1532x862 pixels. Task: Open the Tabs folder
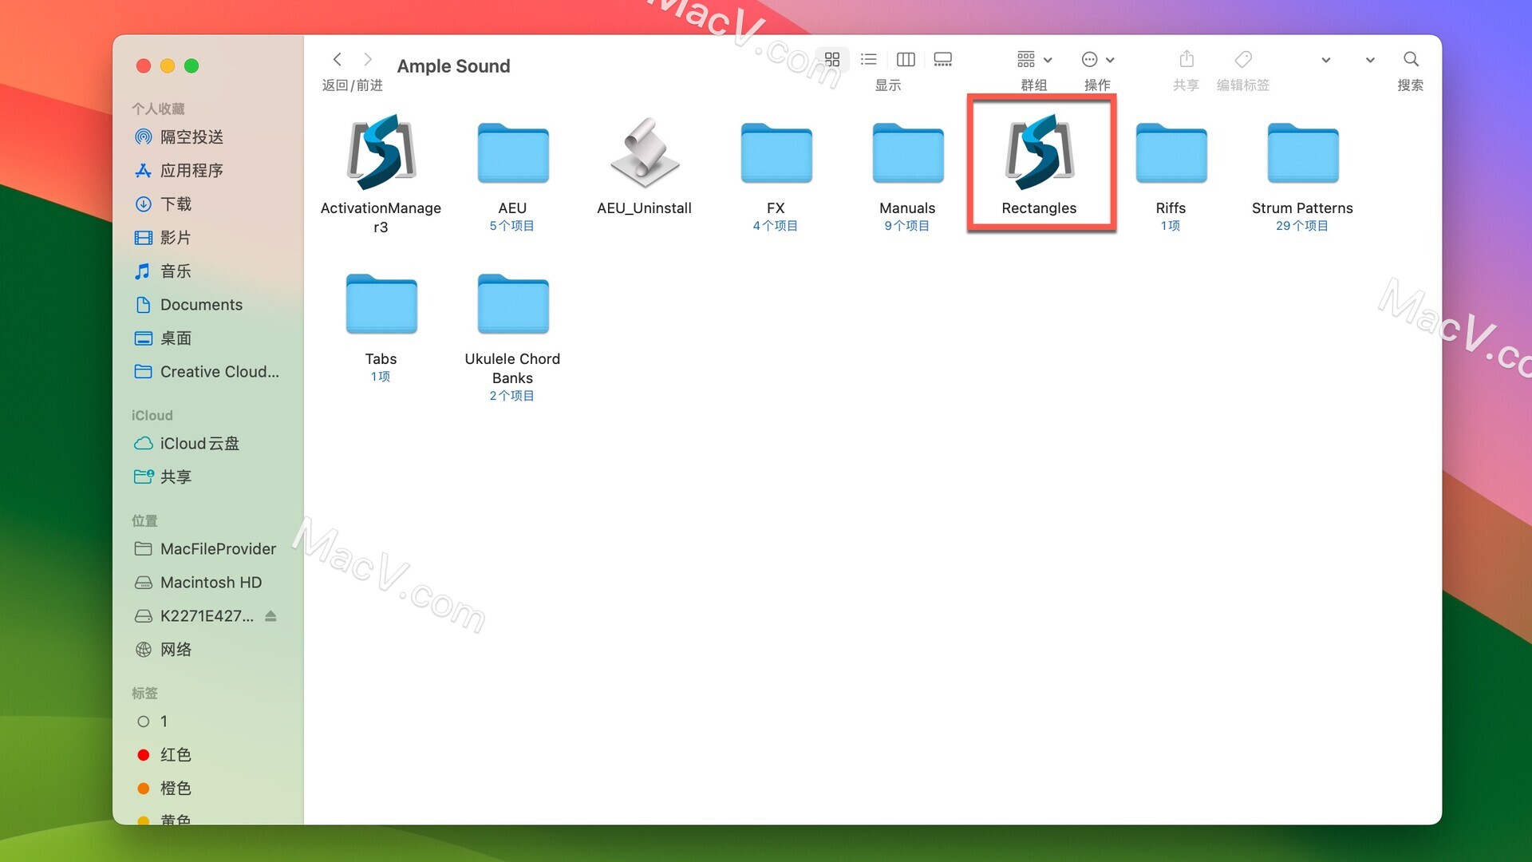381,303
